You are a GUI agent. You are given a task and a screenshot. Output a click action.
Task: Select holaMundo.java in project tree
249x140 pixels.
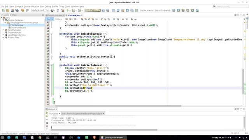[x=19, y=28]
